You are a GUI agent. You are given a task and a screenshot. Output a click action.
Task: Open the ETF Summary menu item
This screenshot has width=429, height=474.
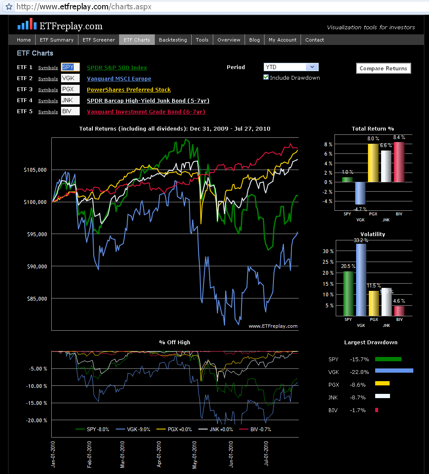[56, 39]
